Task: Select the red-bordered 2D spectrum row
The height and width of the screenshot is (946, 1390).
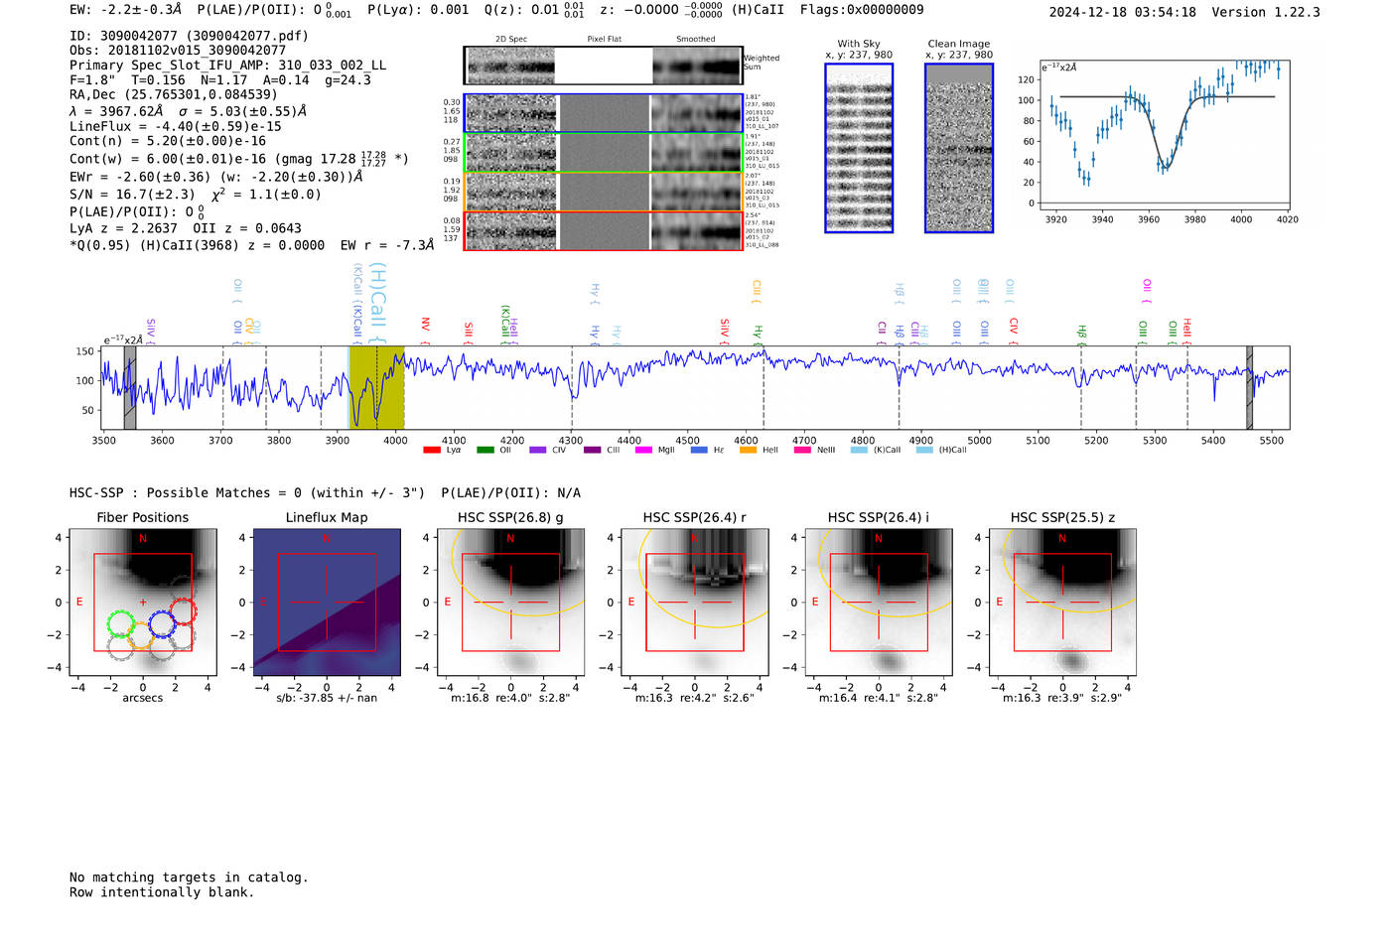Action: point(604,230)
